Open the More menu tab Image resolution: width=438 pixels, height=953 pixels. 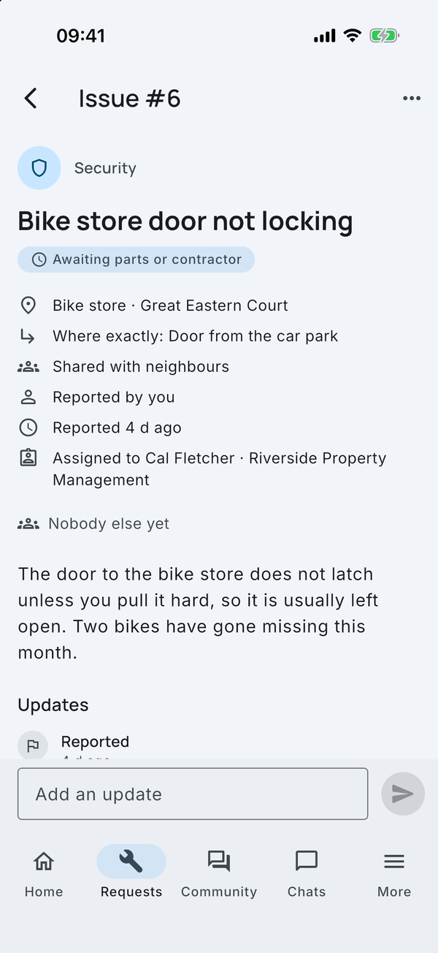pyautogui.click(x=394, y=873)
